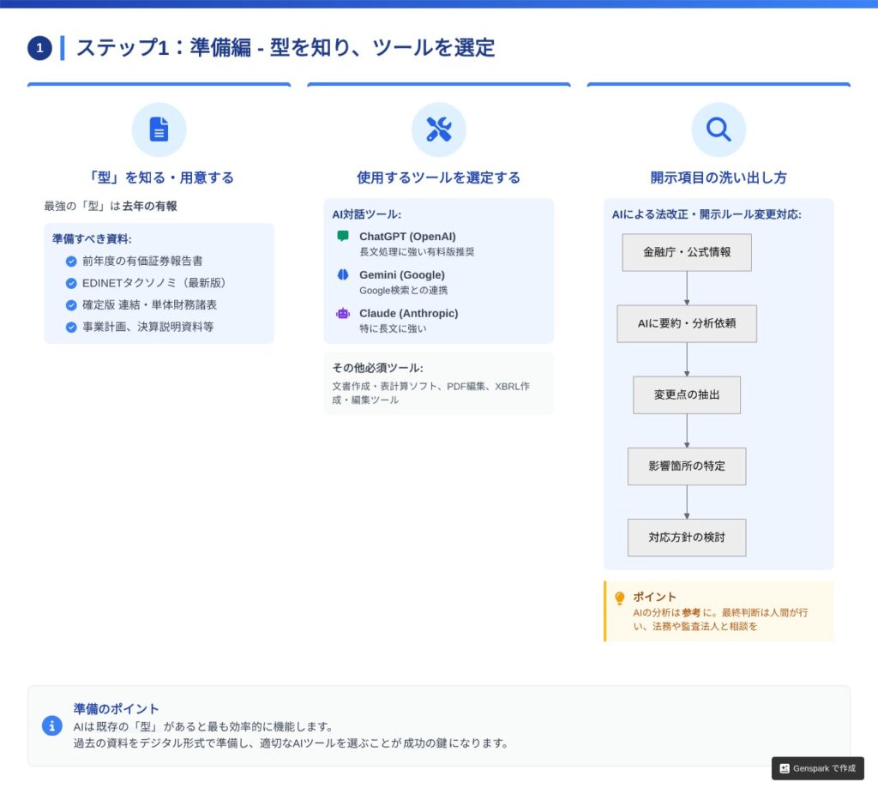The width and height of the screenshot is (878, 794).
Task: Click the 影響箇所の特定 flowchart box
Action: coord(687,466)
